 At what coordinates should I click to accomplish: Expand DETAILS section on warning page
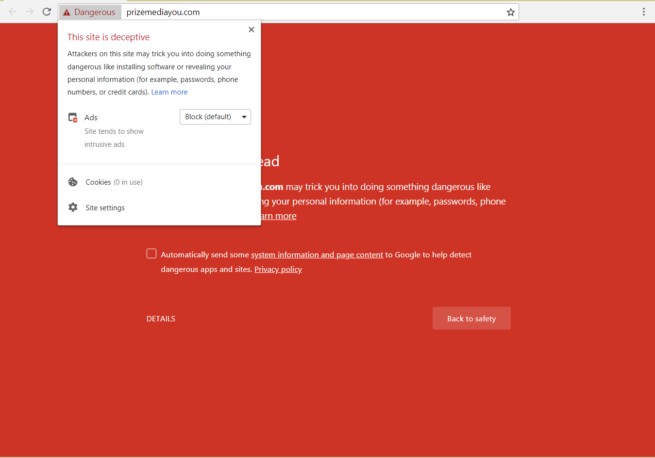click(161, 318)
